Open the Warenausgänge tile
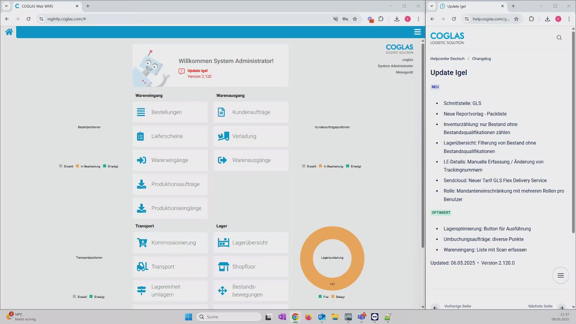Viewport: 576px width, 324px height. 251,160
